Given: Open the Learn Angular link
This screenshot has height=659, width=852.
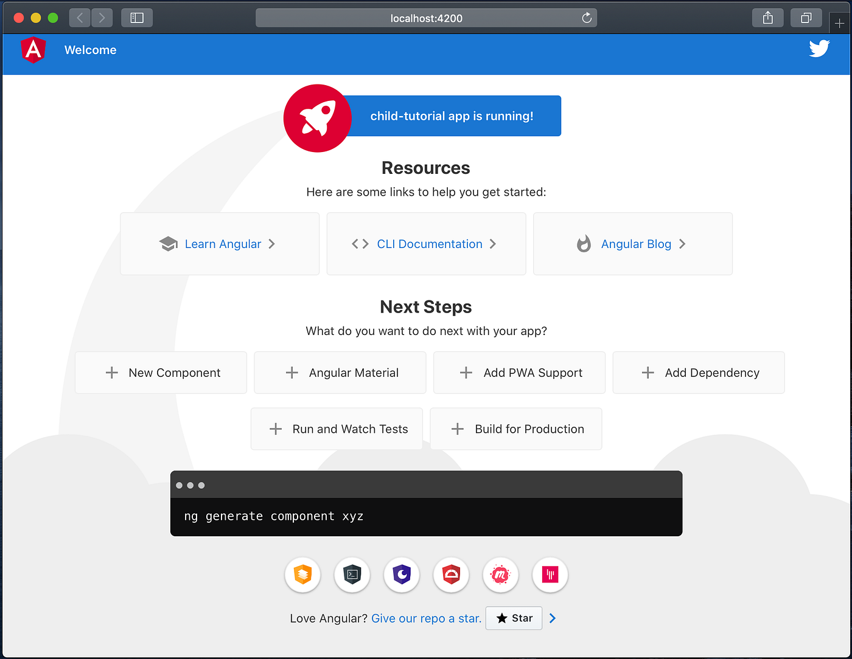Looking at the screenshot, I should tap(223, 244).
